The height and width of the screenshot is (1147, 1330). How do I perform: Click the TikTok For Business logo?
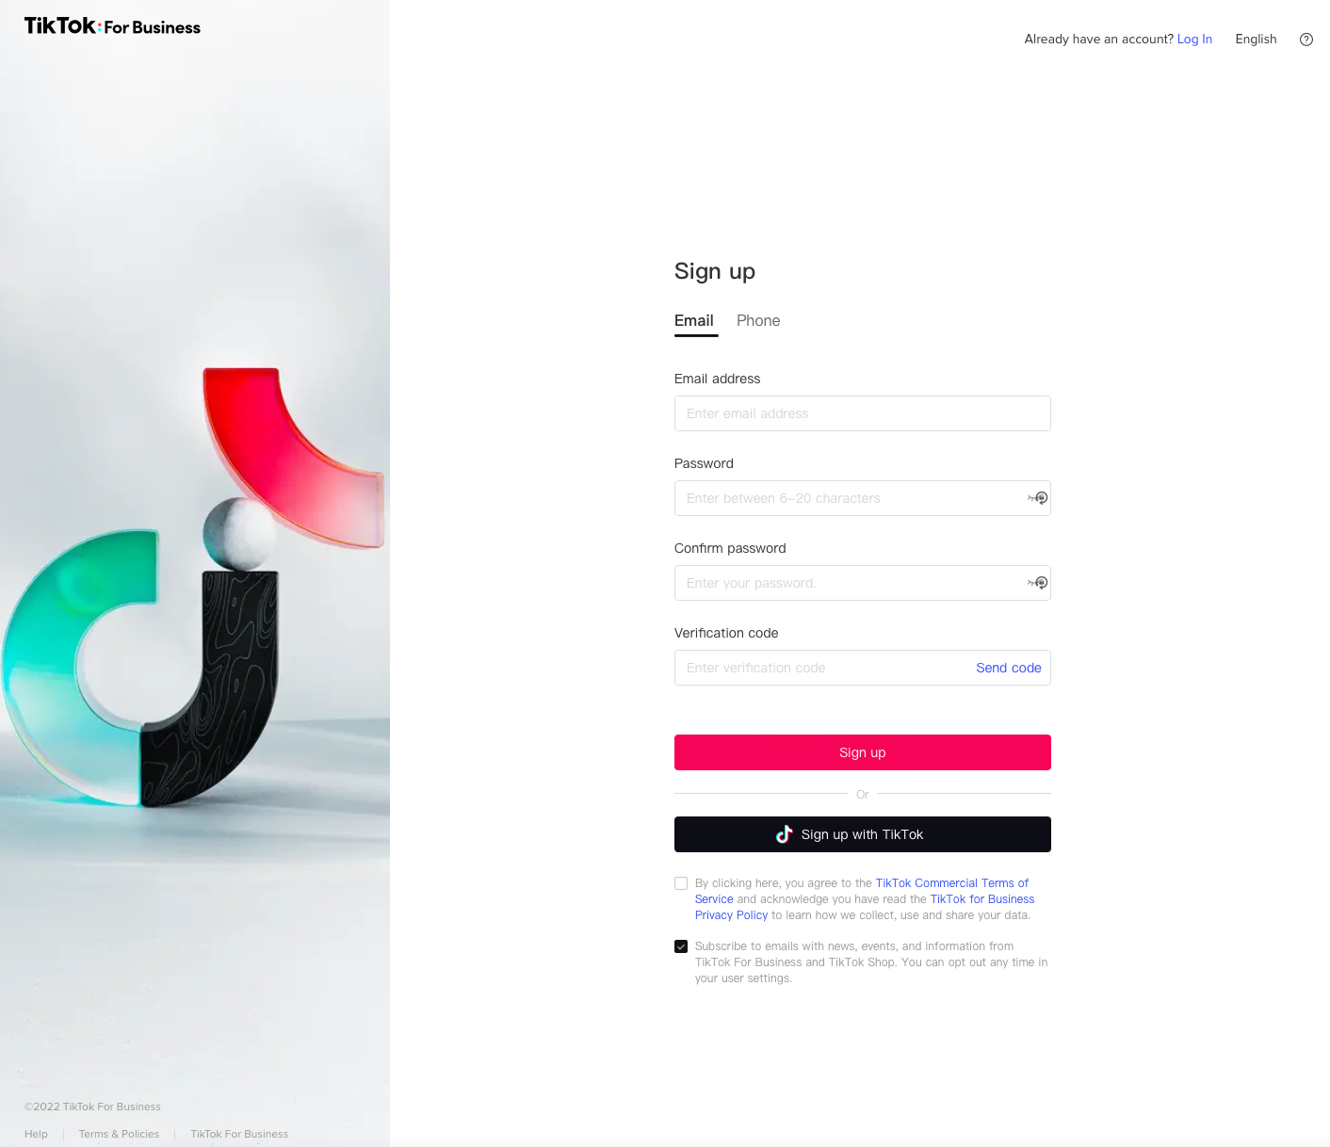click(x=112, y=26)
